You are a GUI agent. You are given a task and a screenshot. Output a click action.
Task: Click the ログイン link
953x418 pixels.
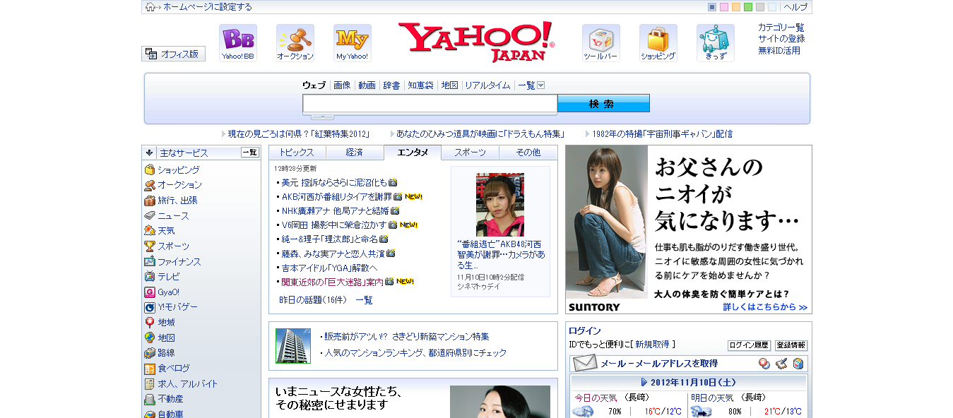pyautogui.click(x=585, y=331)
